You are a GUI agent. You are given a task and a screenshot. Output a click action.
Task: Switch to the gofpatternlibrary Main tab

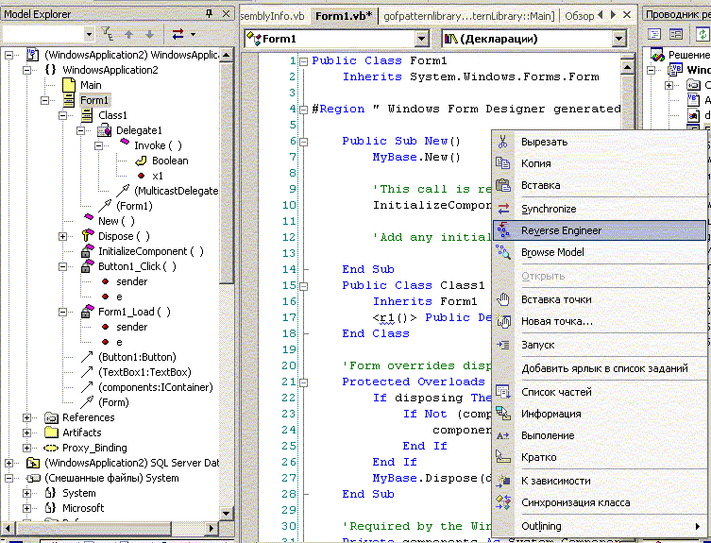pos(469,16)
